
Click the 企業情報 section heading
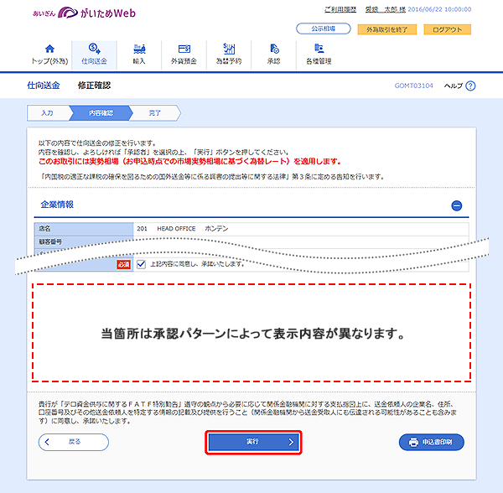[57, 205]
